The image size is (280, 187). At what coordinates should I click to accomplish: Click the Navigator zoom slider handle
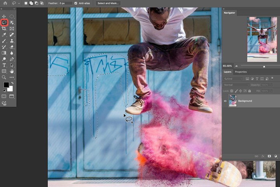coord(264,66)
